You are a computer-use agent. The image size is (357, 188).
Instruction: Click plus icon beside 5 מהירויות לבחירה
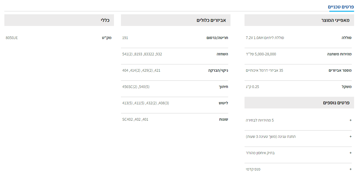click(x=350, y=120)
